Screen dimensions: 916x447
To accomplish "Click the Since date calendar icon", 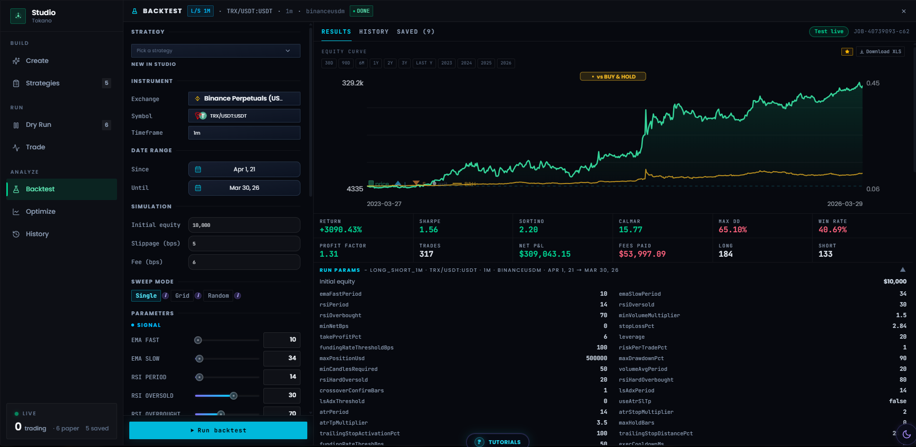I will [x=198, y=169].
